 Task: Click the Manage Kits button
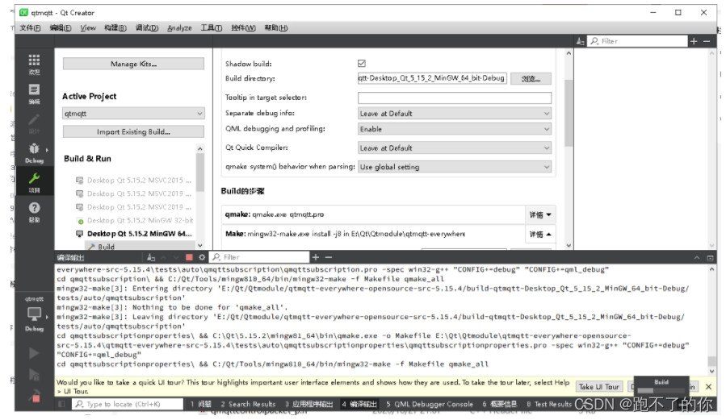point(133,64)
